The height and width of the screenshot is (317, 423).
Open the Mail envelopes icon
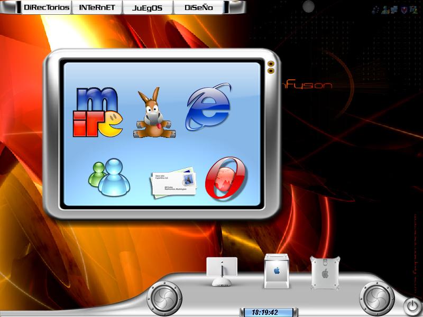click(x=173, y=182)
